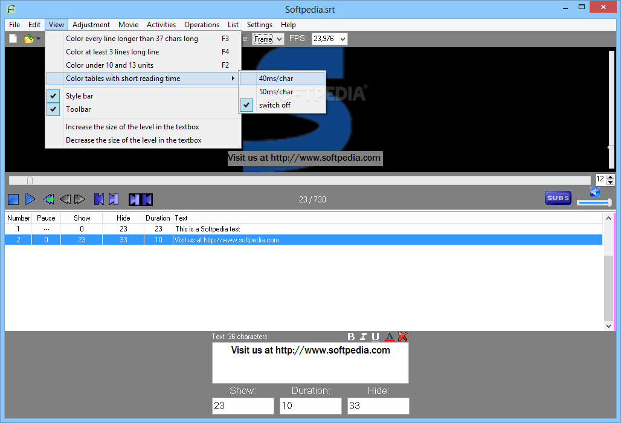This screenshot has width=621, height=423.
Task: Open the Edit menu
Action: [x=34, y=25]
